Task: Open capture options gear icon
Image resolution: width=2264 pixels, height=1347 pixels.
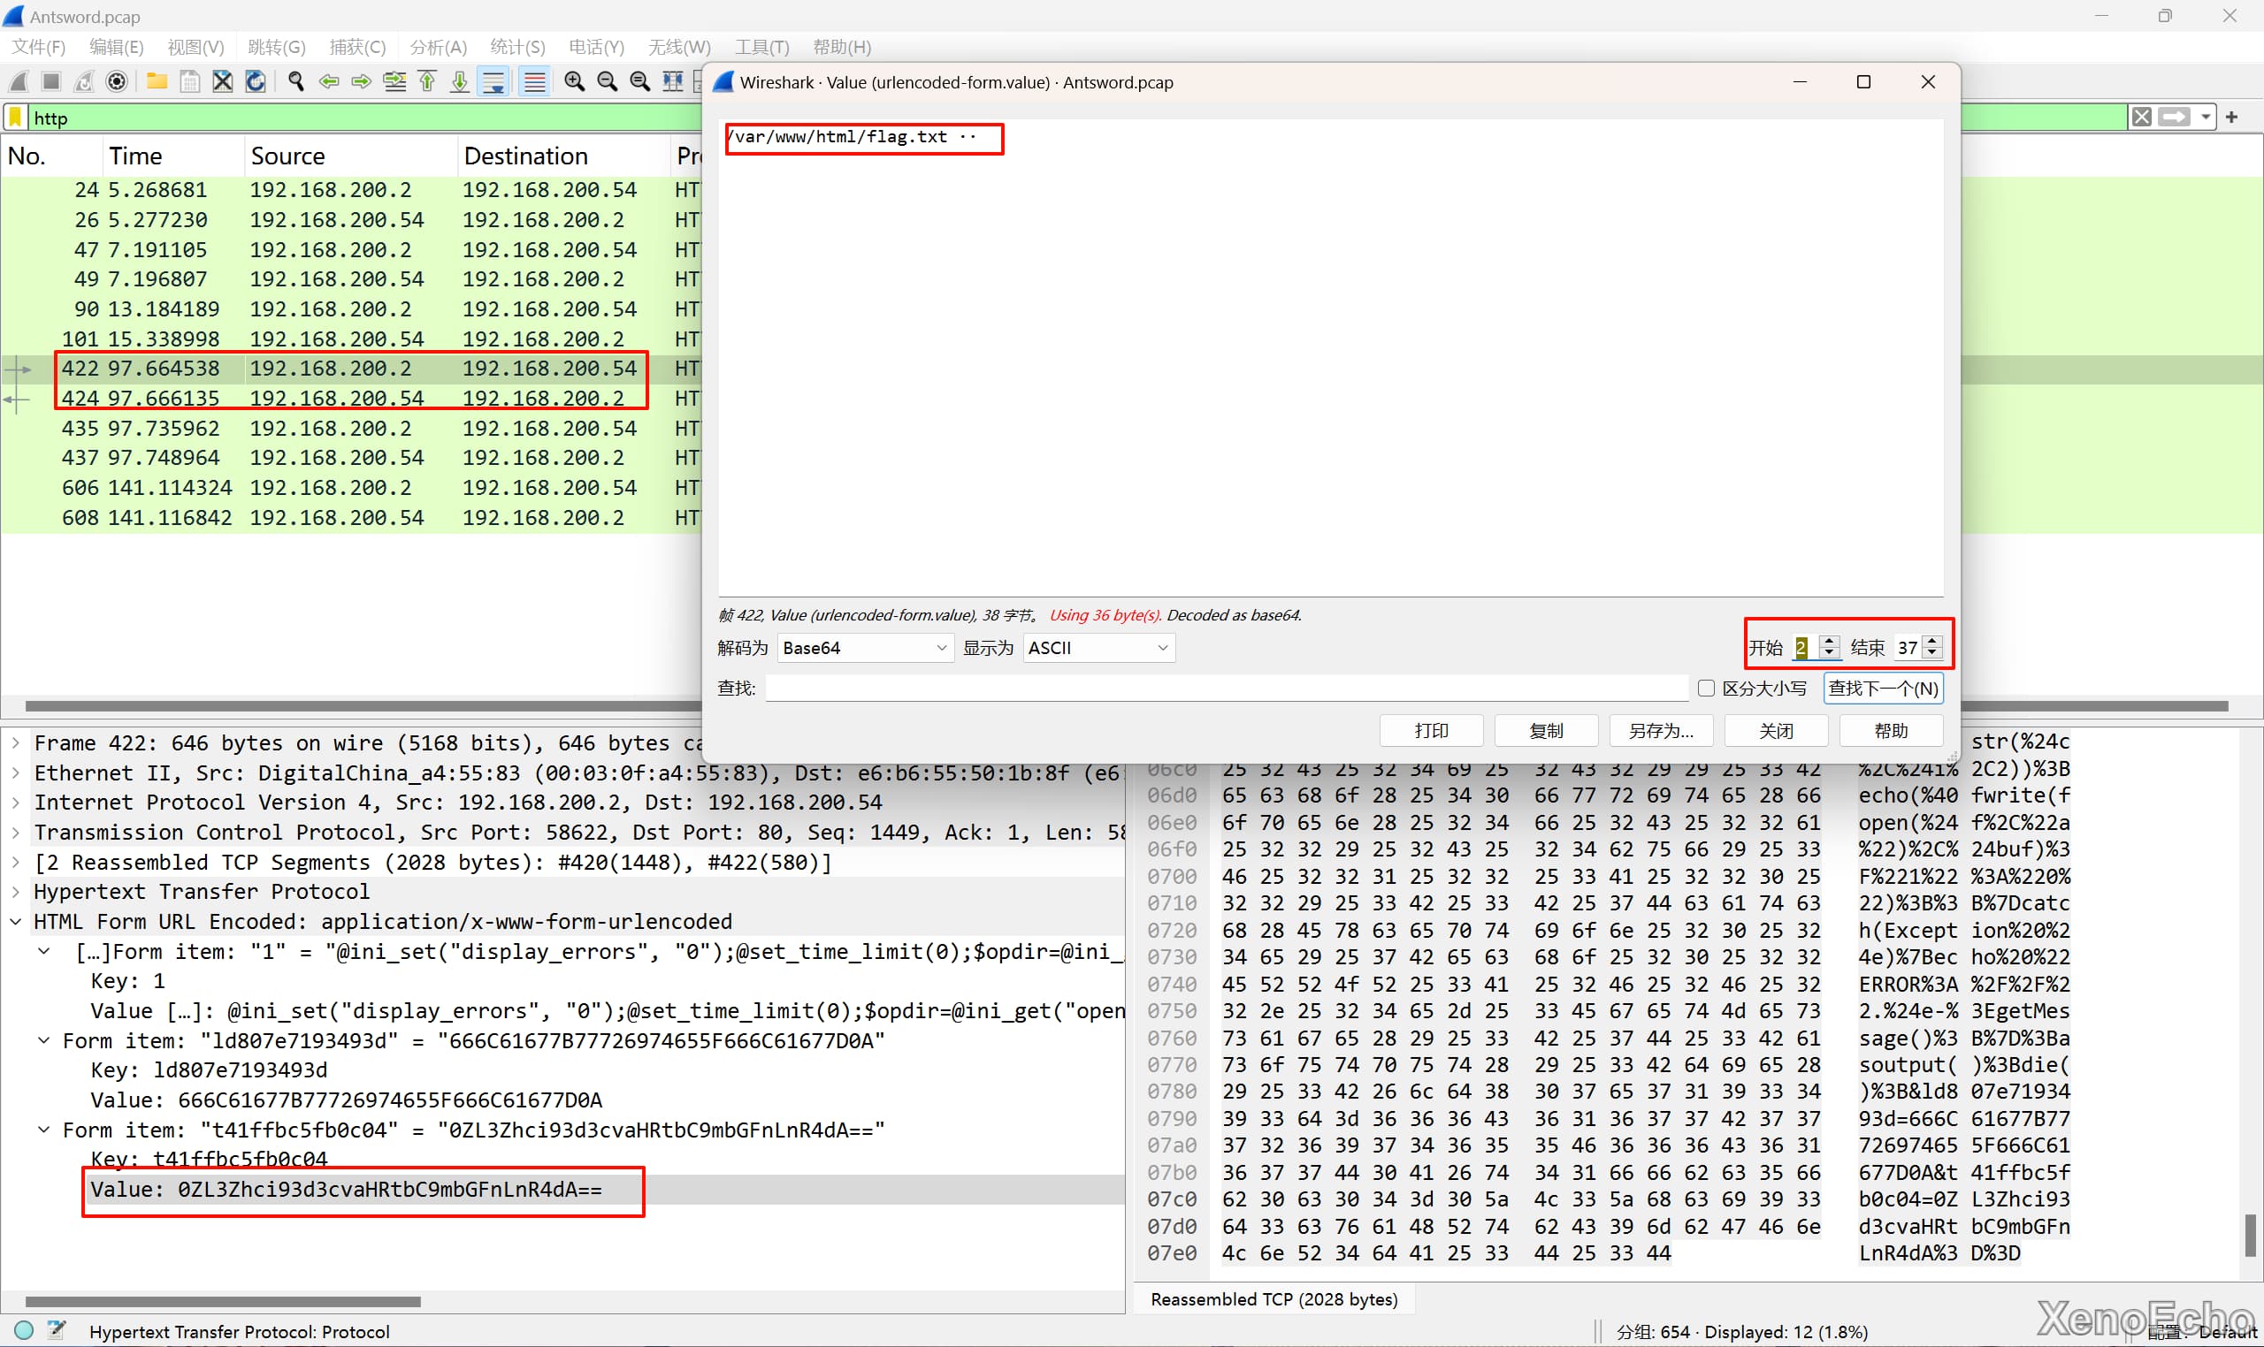Action: [x=116, y=82]
